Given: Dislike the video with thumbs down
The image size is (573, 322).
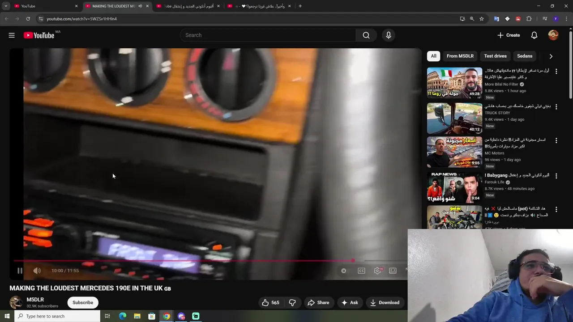Looking at the screenshot, I should [292, 303].
